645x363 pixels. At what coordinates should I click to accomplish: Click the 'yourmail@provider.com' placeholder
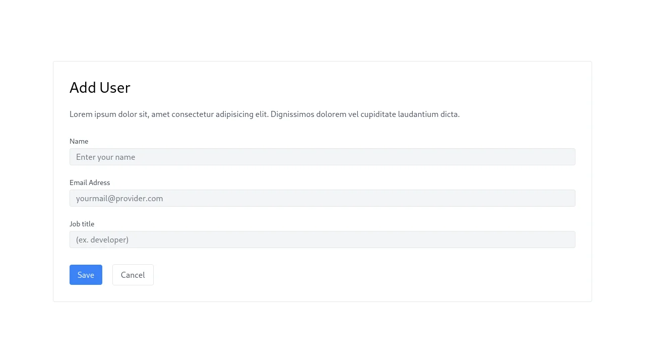pyautogui.click(x=119, y=198)
